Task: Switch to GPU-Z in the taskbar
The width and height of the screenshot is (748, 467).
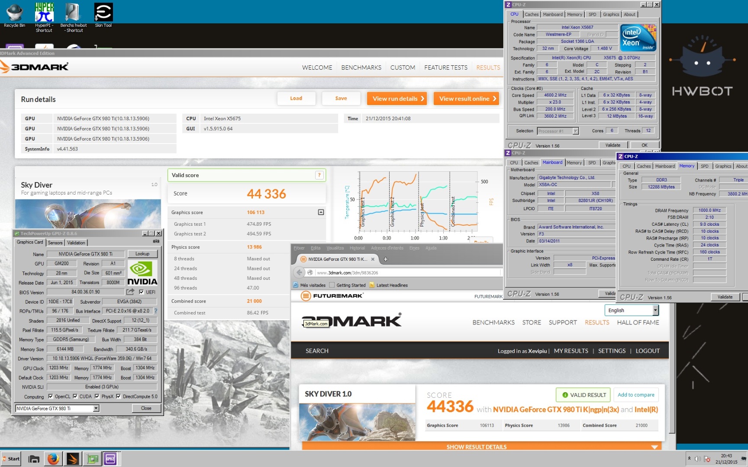Action: click(93, 459)
